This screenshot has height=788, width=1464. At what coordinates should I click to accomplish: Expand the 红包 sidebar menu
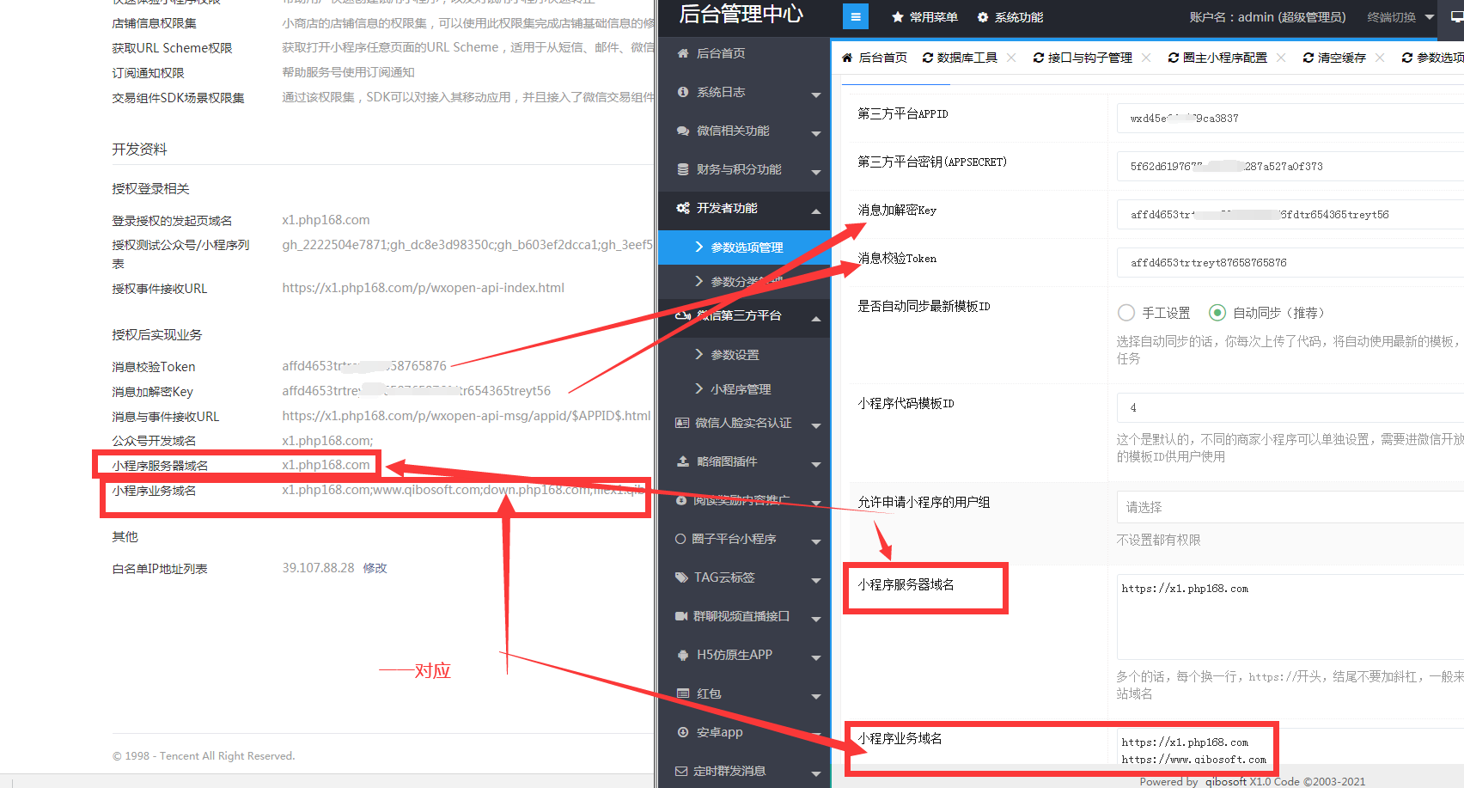(815, 695)
